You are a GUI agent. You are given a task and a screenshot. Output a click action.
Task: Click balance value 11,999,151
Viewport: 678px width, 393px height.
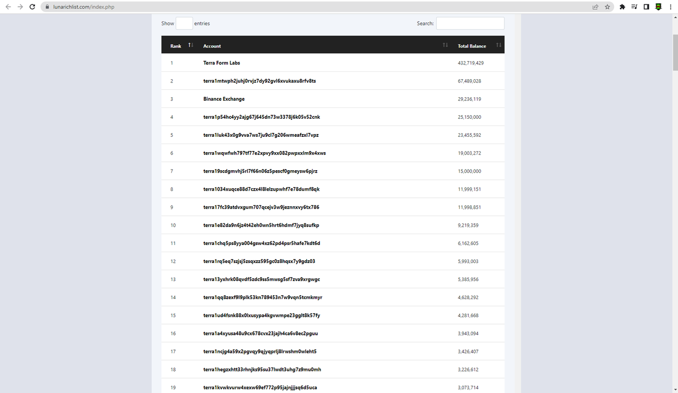[x=470, y=189]
